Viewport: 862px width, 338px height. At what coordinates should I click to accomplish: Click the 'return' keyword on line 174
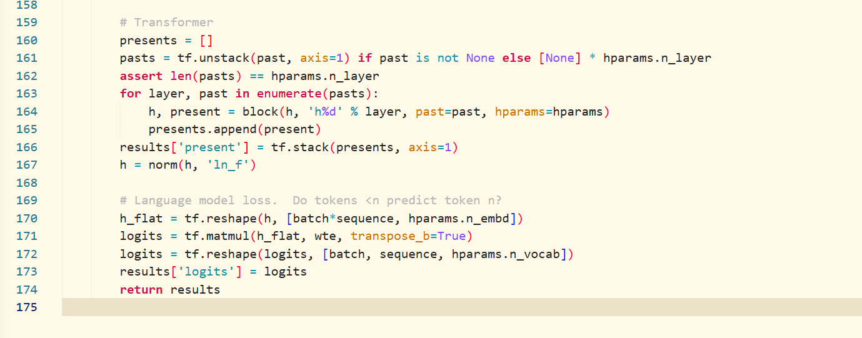click(x=141, y=290)
